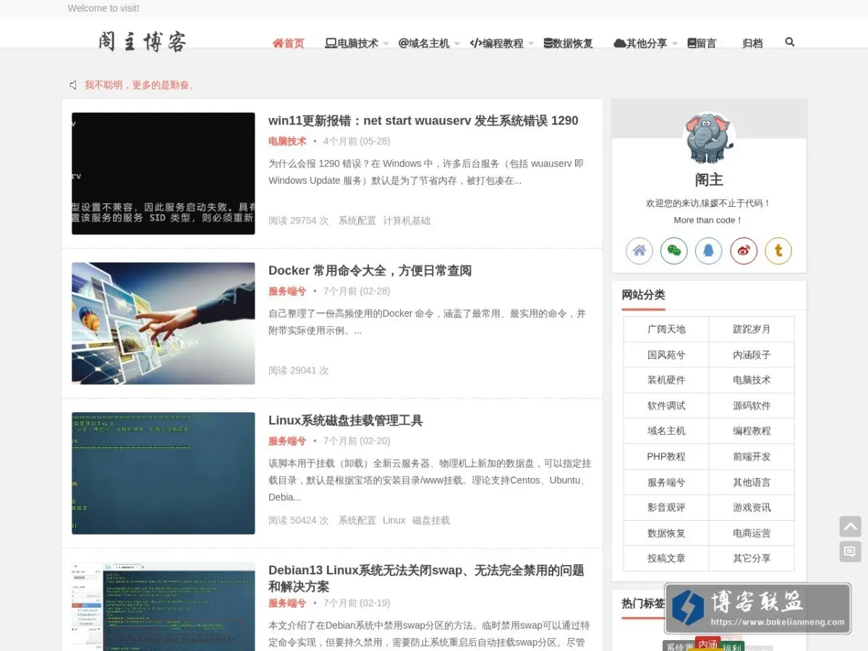Open the 数据恢复 menu item
This screenshot has width=868, height=651.
click(x=569, y=43)
